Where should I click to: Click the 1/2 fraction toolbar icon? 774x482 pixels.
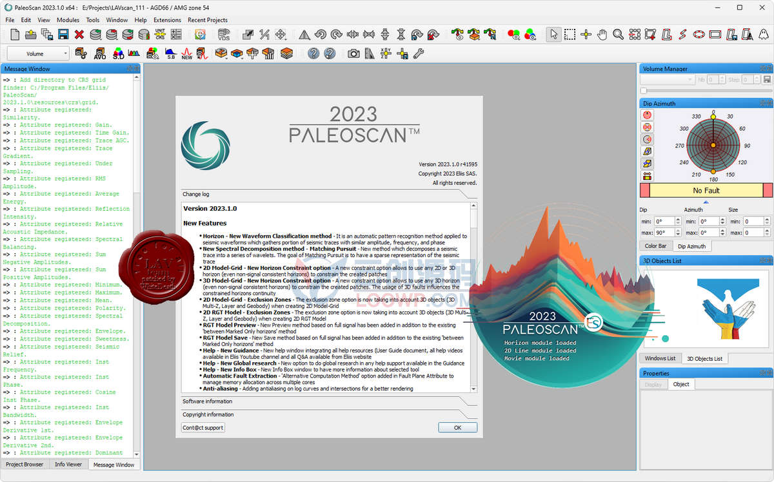(264, 34)
